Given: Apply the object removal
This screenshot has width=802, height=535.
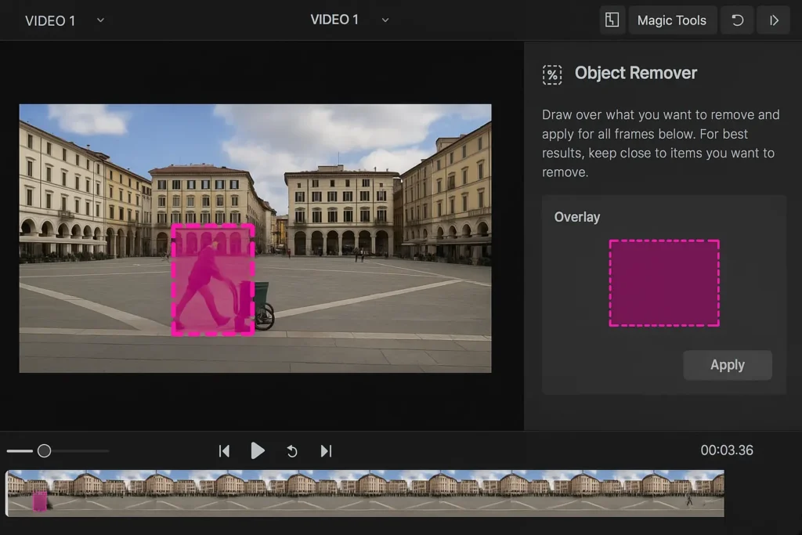Looking at the screenshot, I should [x=728, y=365].
